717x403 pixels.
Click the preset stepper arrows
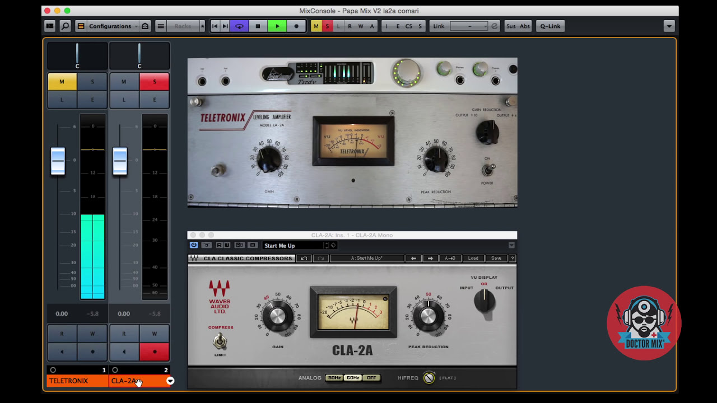click(327, 245)
